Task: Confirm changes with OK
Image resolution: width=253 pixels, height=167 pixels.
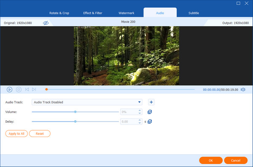Action: (x=211, y=160)
